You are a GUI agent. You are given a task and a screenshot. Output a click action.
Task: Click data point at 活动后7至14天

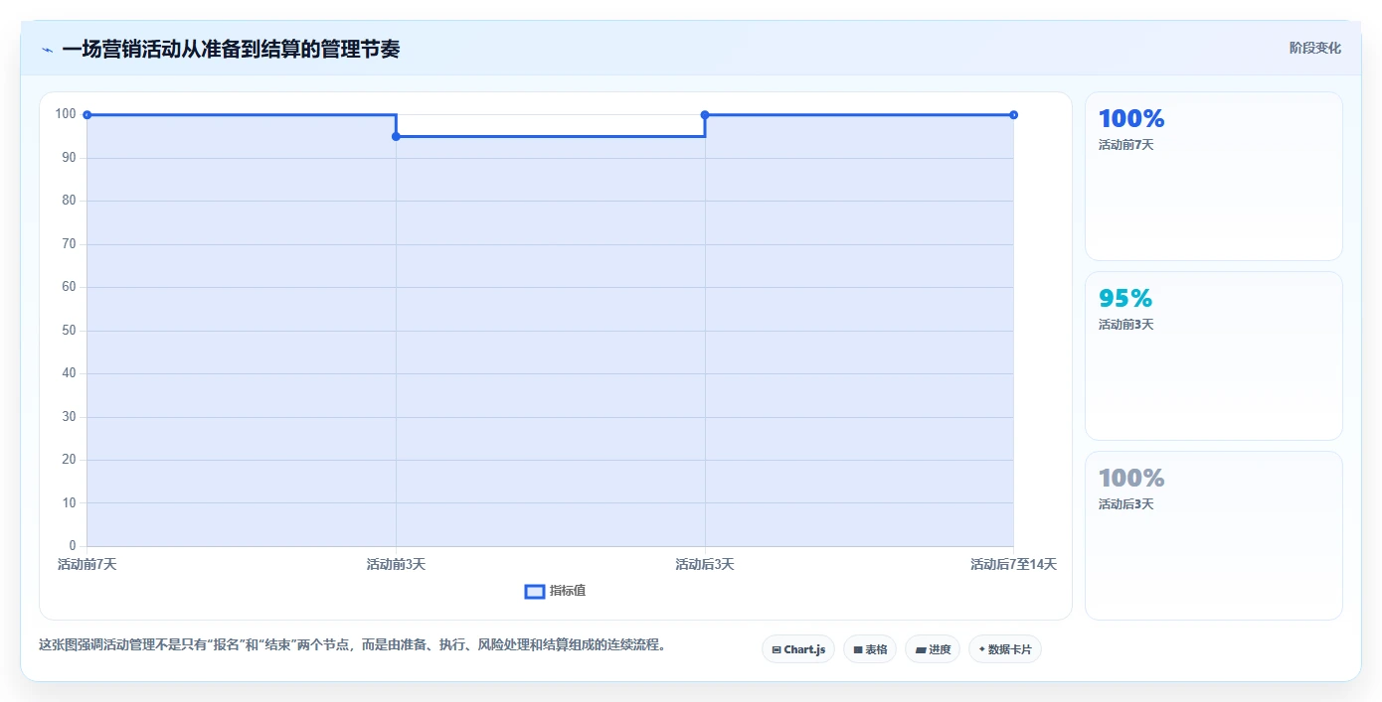tap(1013, 115)
